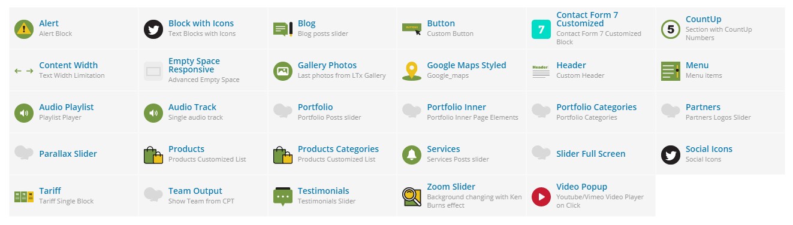The width and height of the screenshot is (793, 225).
Task: Click the Audio Playlist speaker icon
Action: [x=24, y=113]
